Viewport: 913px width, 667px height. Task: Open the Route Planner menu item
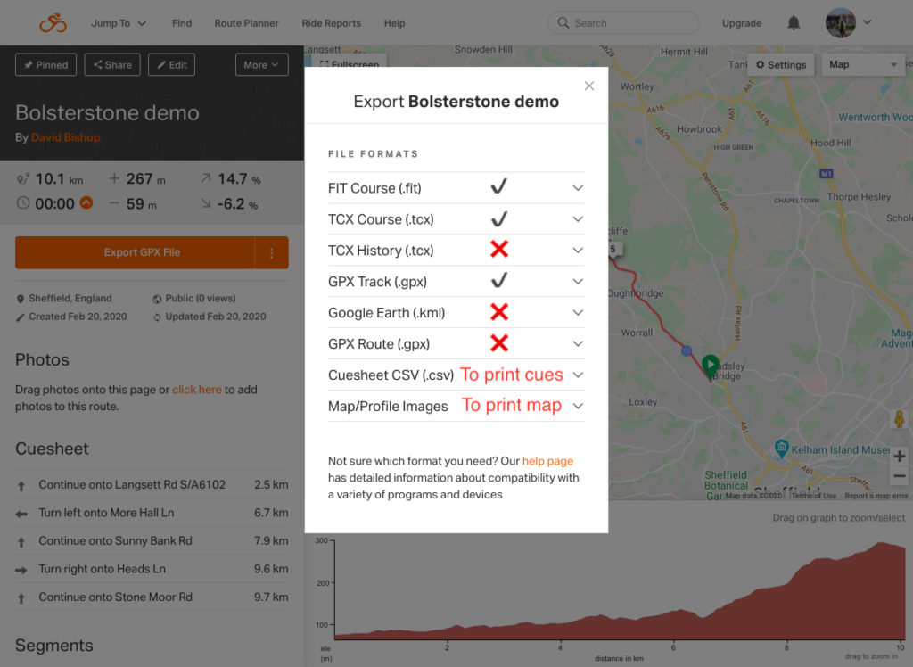[x=246, y=23]
